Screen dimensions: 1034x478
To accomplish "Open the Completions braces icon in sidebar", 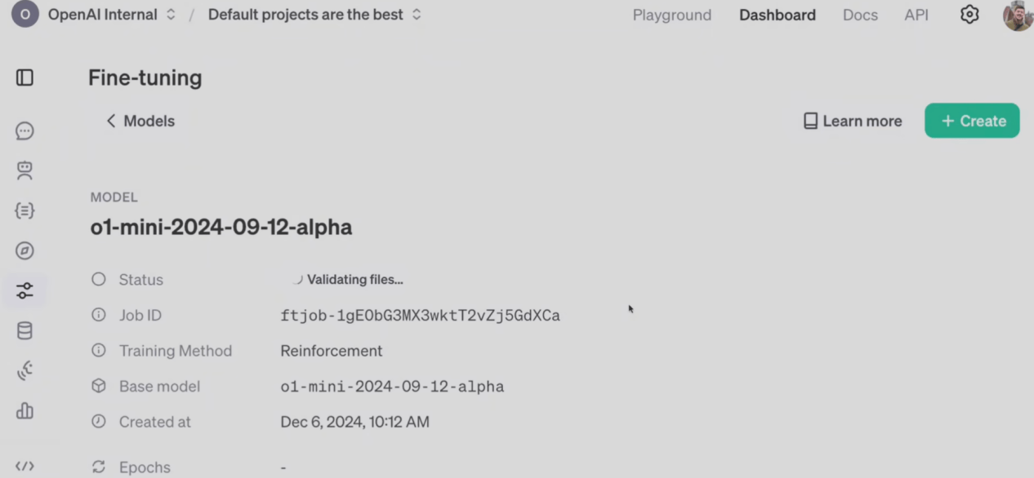I will [x=25, y=210].
